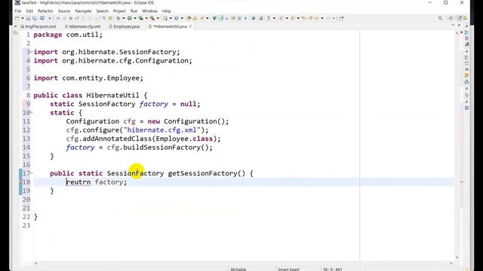Open the External Tools dropdown arrow
The height and width of the screenshot is (271, 483).
coord(158,18)
